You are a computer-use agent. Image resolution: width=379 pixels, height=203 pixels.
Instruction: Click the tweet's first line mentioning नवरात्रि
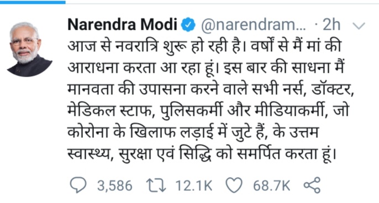(x=204, y=46)
